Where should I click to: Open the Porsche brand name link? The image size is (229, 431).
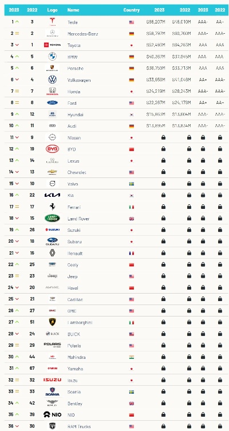click(x=76, y=68)
